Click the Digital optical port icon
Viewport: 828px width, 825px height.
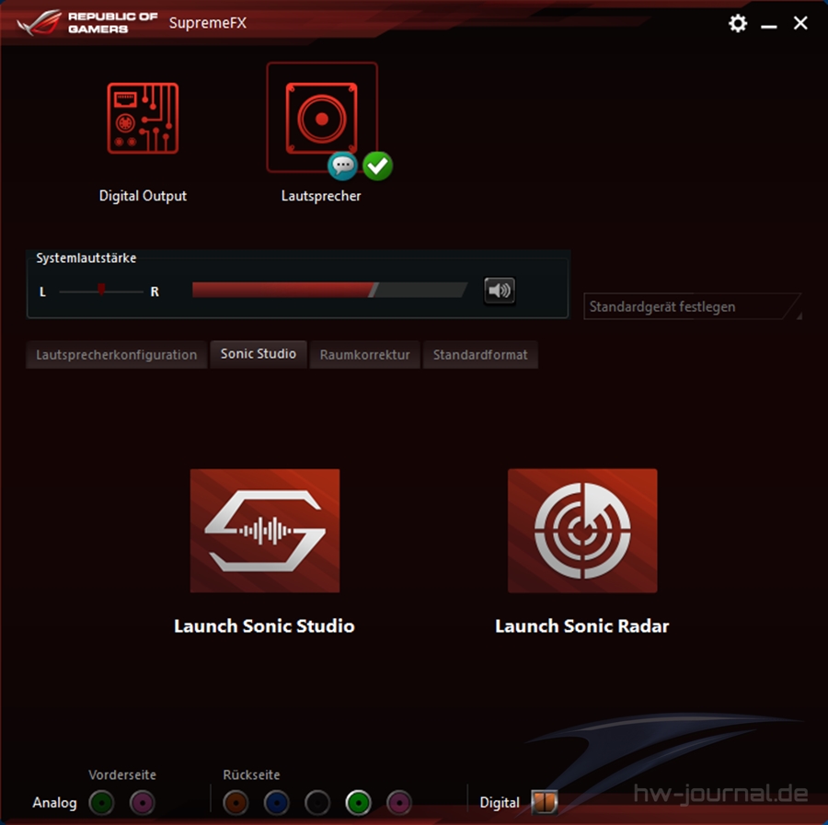pyautogui.click(x=544, y=803)
